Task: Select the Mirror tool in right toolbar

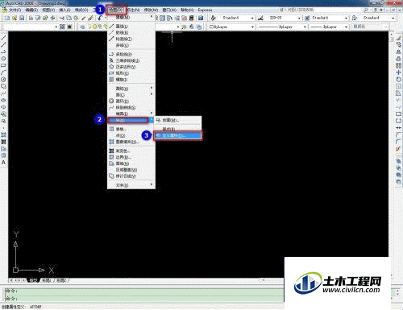Action: point(399,52)
